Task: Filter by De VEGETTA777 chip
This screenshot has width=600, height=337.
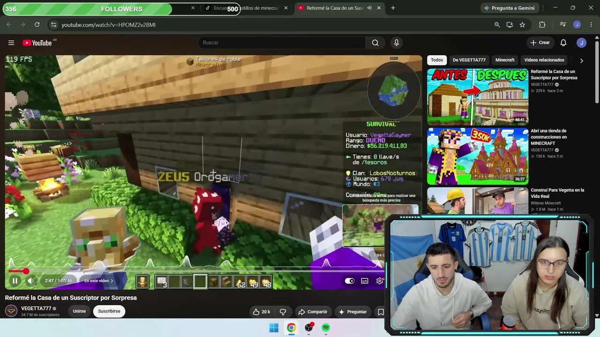Action: tap(469, 60)
